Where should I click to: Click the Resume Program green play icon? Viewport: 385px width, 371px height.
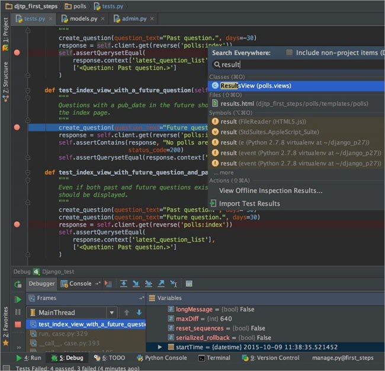click(18, 299)
